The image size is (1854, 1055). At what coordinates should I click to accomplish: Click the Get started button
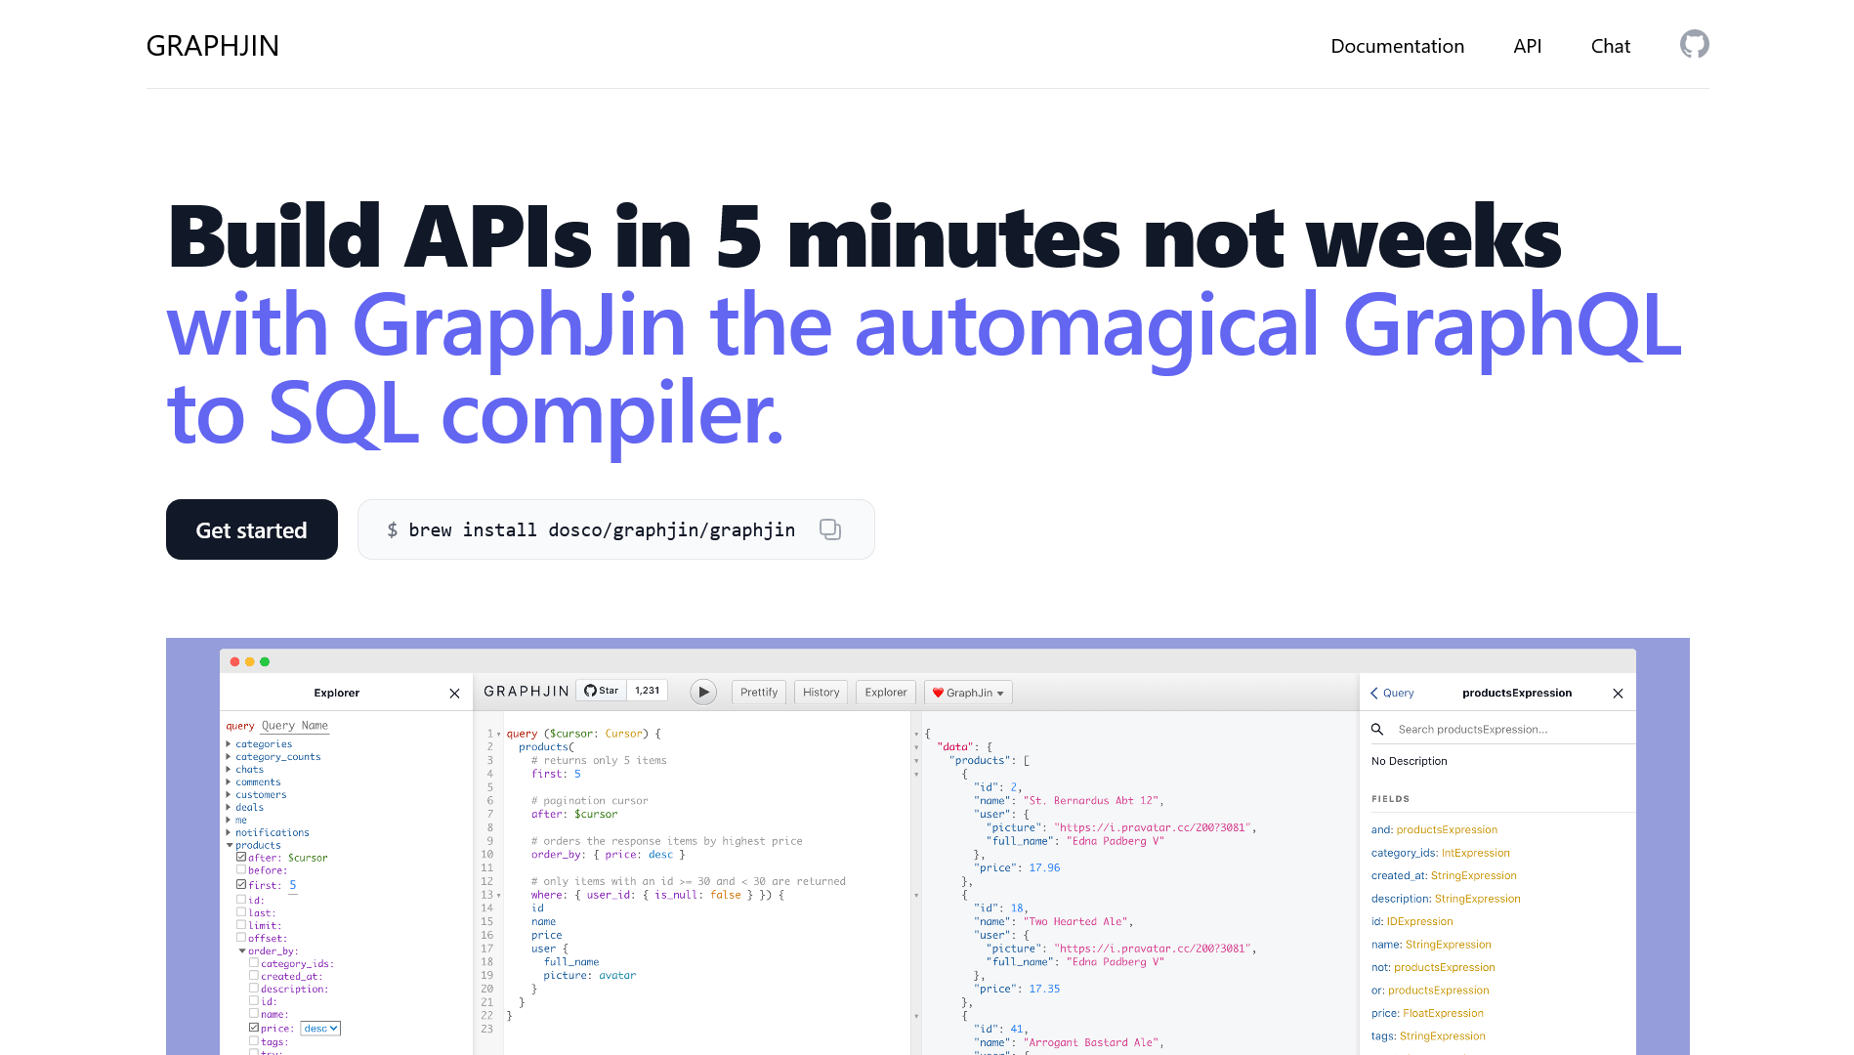pos(252,529)
